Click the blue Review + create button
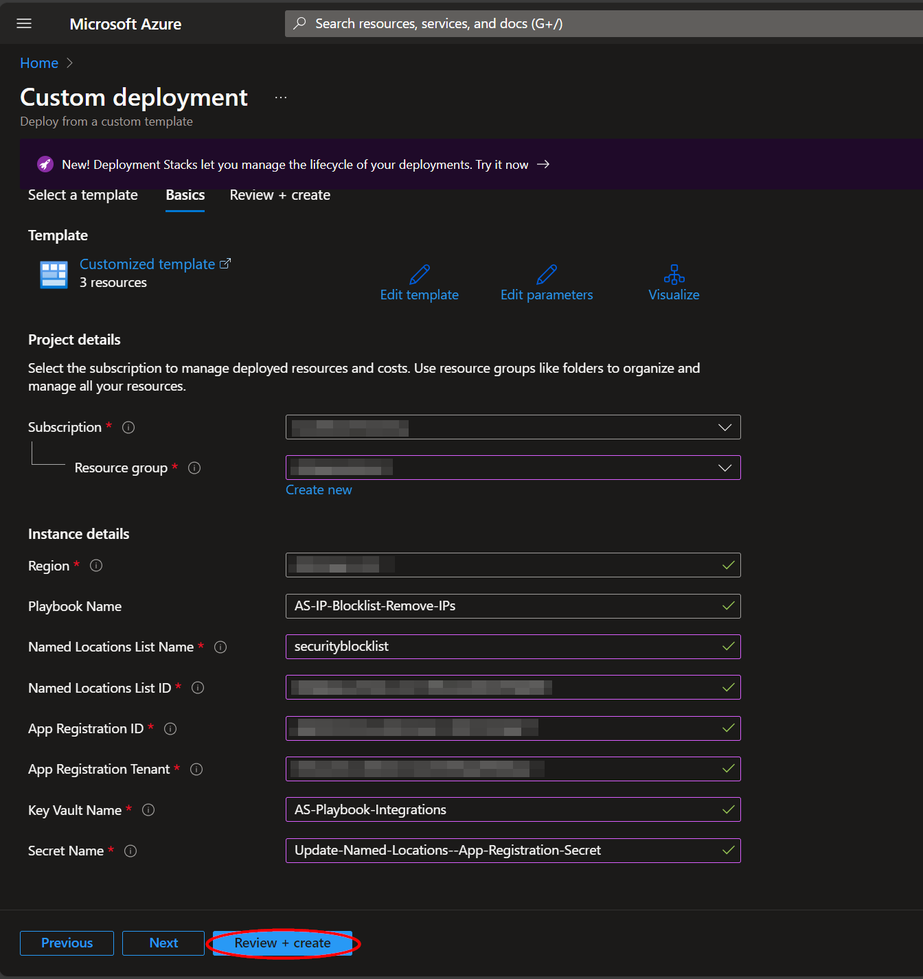 point(283,943)
